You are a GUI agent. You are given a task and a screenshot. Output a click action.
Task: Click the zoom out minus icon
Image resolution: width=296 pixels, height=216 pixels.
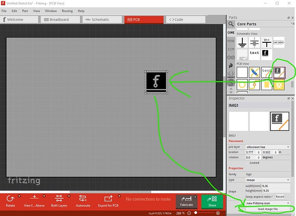189,213
